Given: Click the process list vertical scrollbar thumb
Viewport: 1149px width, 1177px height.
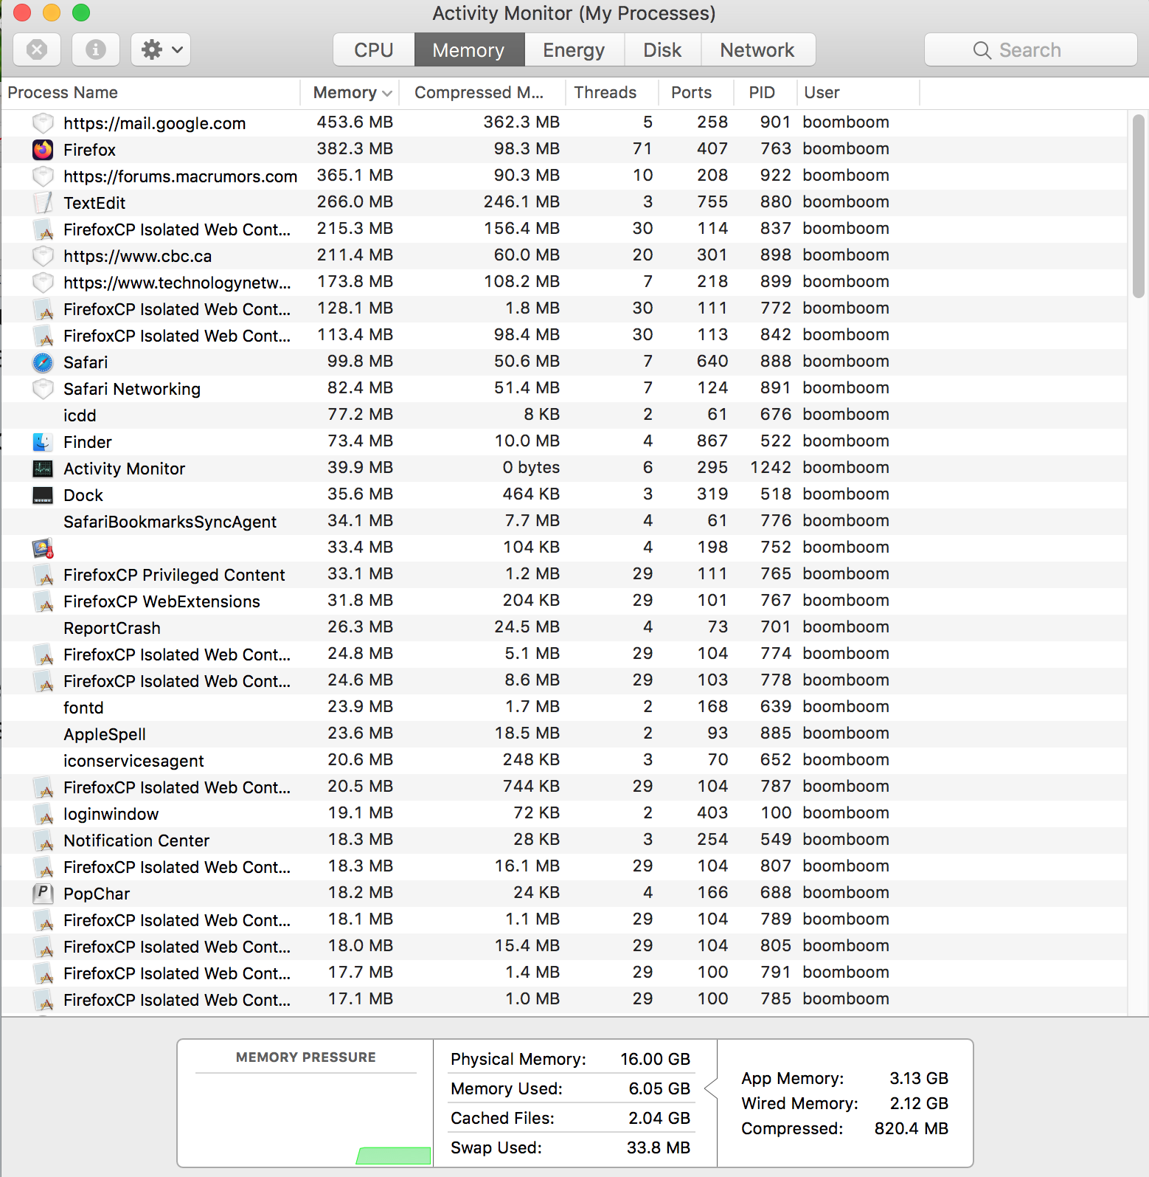Looking at the screenshot, I should 1139,206.
